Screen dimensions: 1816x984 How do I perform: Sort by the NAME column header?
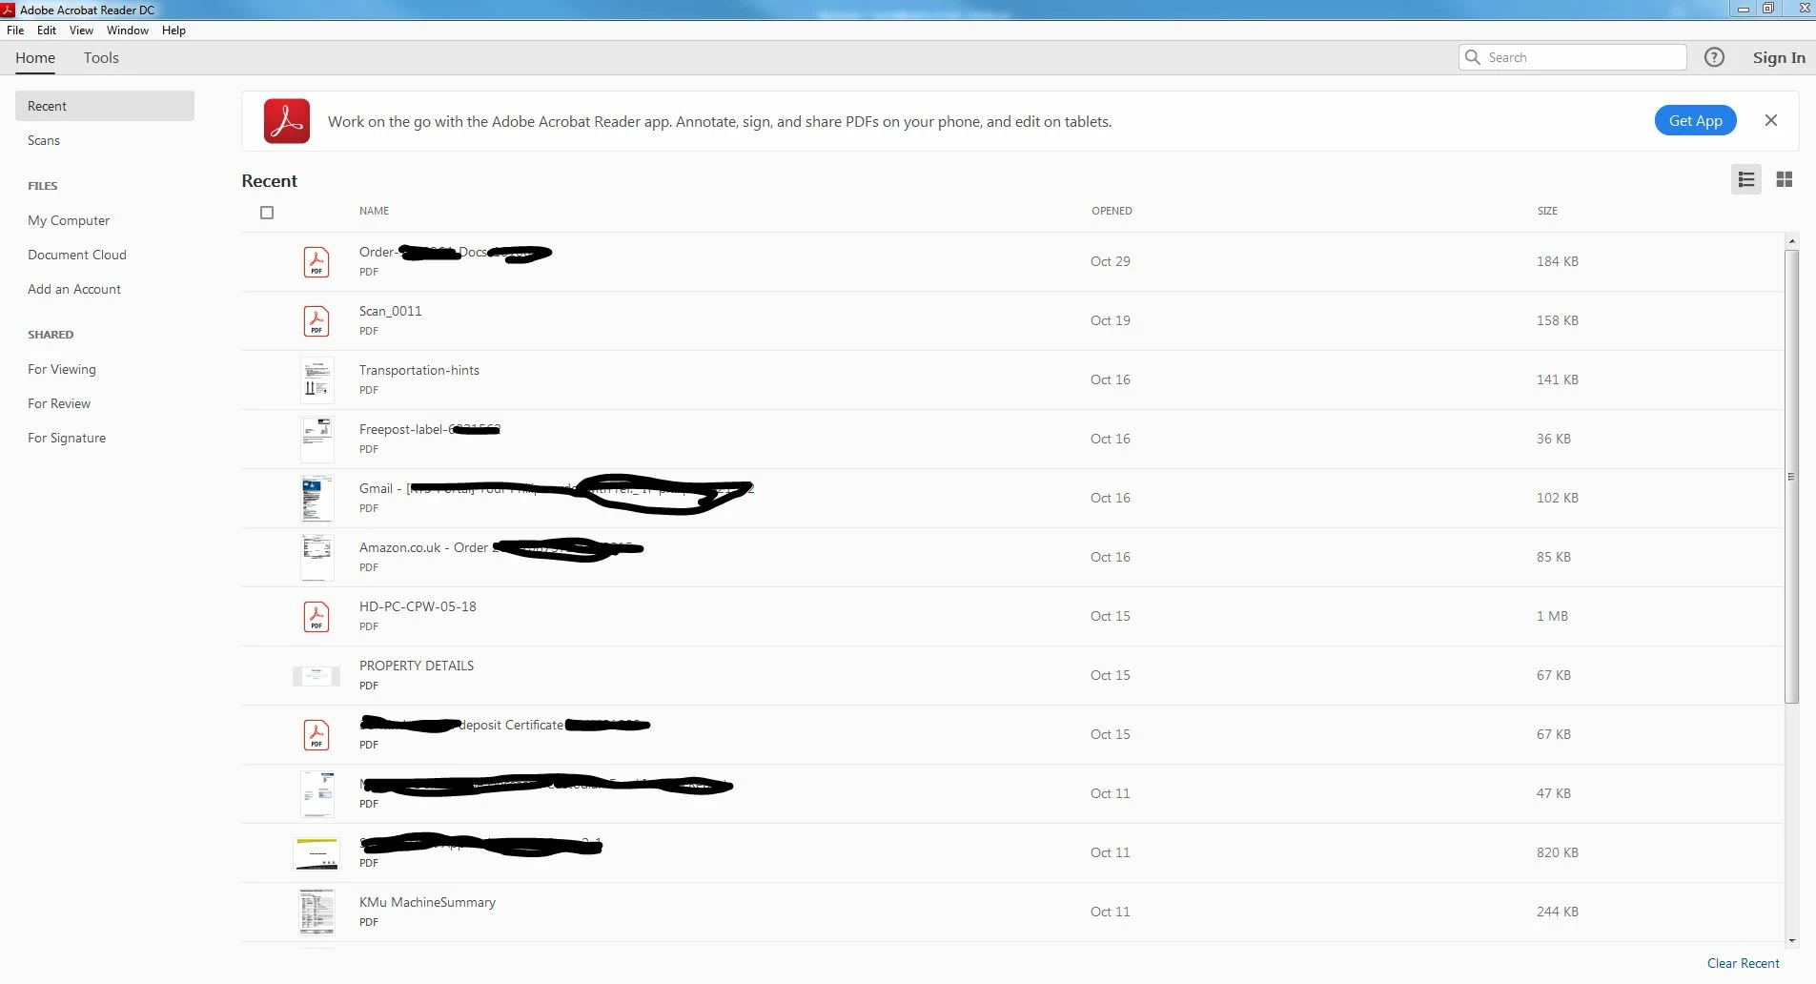tap(374, 211)
